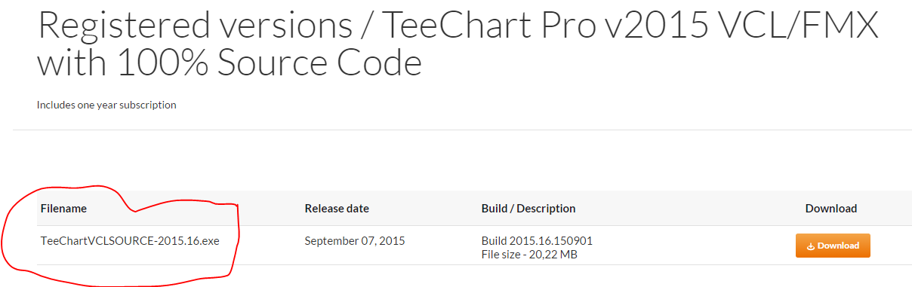The width and height of the screenshot is (912, 287).
Task: Click the horizontal divider line below the subscription note
Action: 462,130
